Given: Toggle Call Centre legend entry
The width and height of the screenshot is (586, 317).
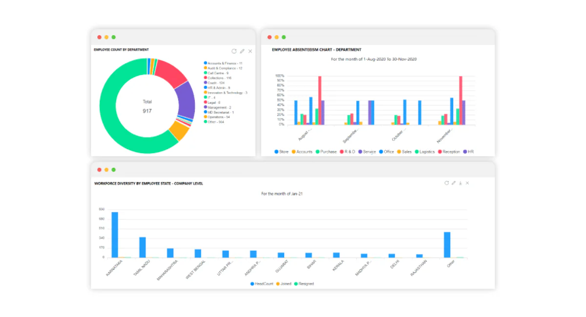Looking at the screenshot, I should 216,73.
